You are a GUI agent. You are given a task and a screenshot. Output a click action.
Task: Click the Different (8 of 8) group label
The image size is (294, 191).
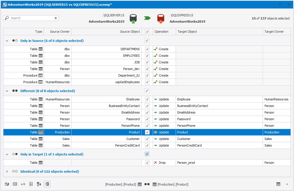(x=48, y=91)
